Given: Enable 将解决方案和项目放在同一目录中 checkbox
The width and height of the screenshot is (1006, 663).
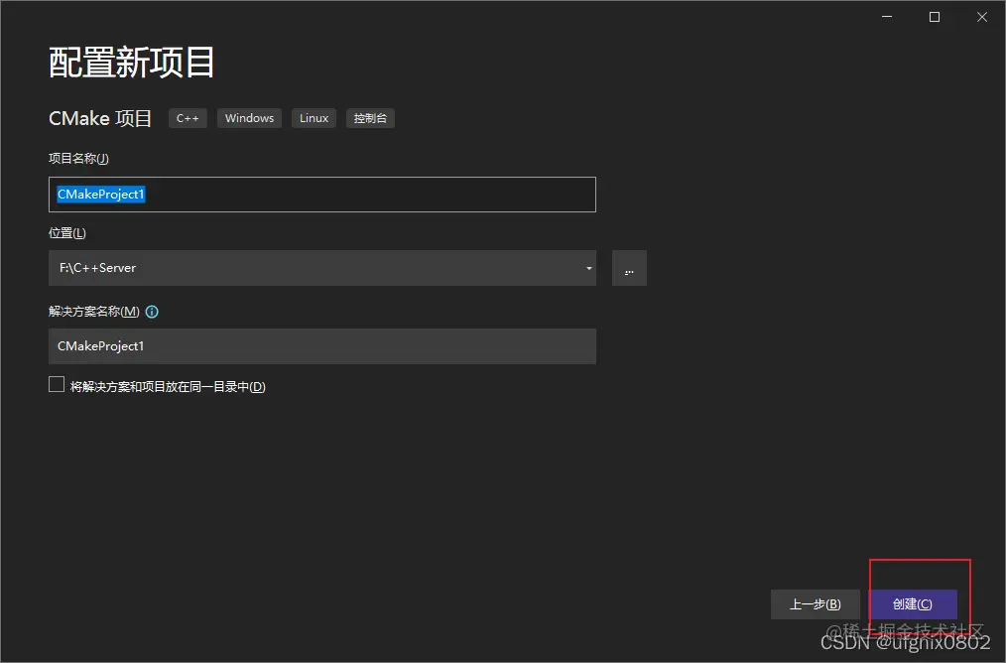Looking at the screenshot, I should [57, 384].
